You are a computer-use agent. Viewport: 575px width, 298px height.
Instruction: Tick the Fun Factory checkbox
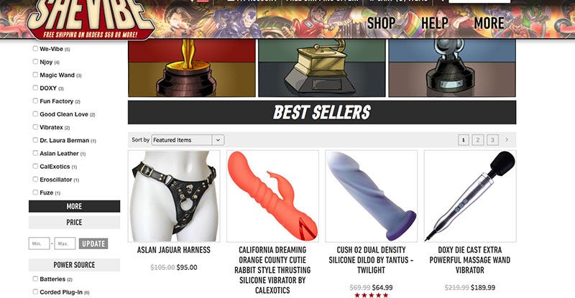click(x=35, y=101)
